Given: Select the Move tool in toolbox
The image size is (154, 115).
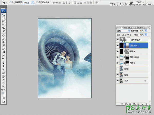Looking at the screenshot, I should tap(4, 15).
